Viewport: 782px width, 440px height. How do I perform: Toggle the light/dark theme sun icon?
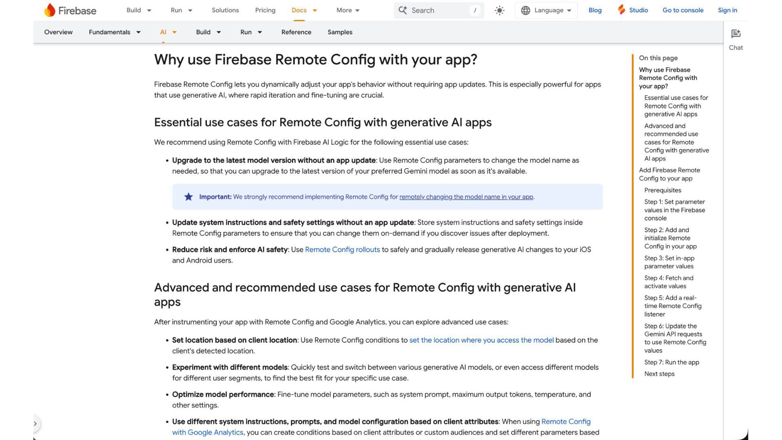[x=499, y=11]
